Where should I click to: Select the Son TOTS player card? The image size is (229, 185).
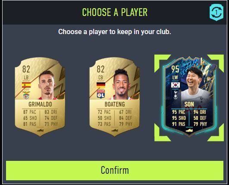[189, 97]
